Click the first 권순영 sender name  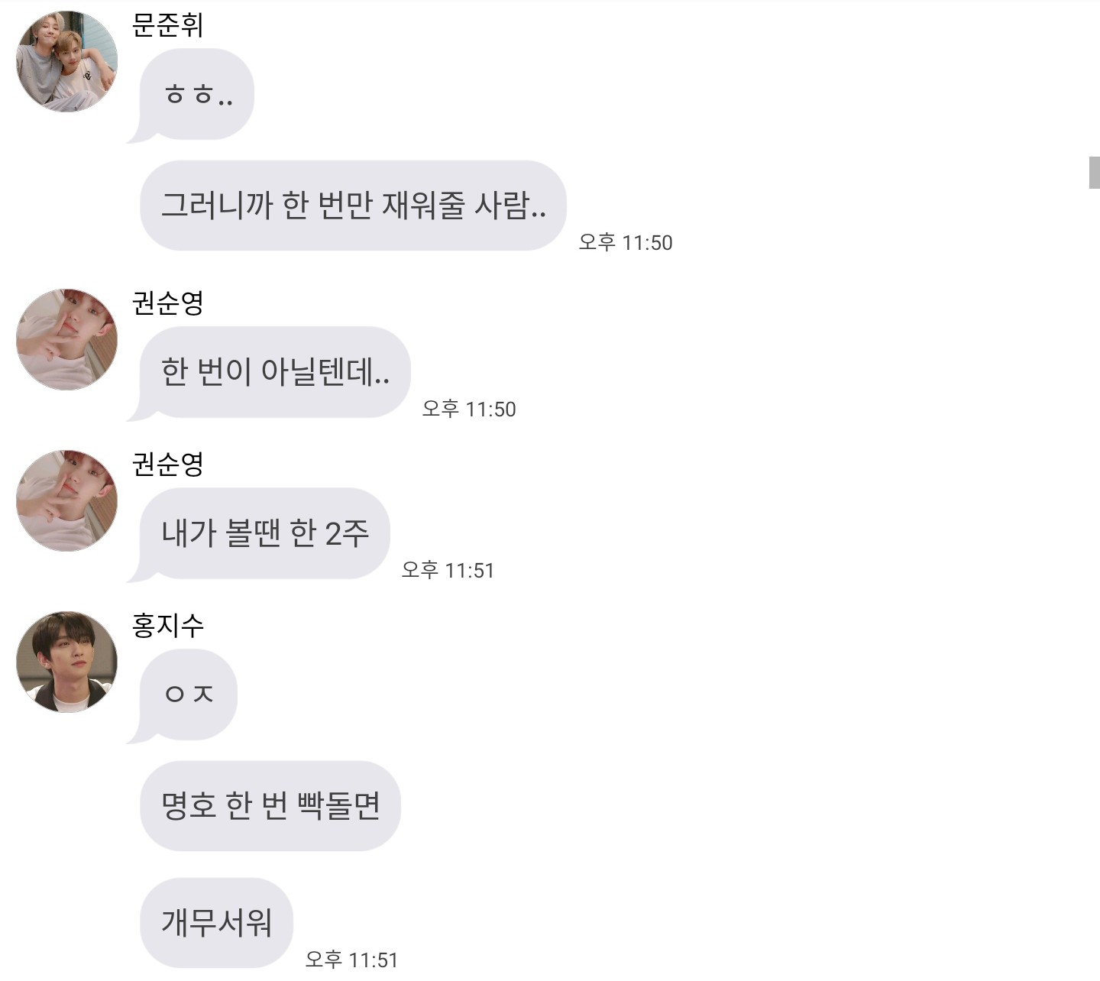tap(167, 303)
